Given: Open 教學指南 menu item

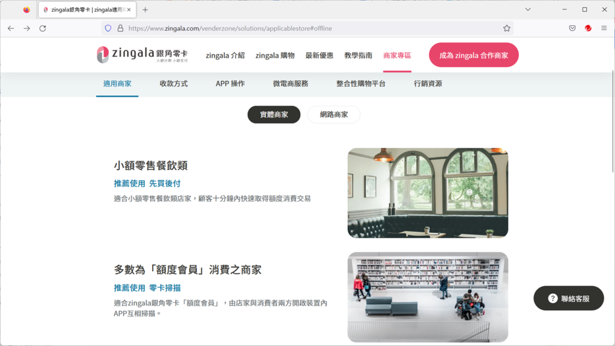Looking at the screenshot, I should pyautogui.click(x=358, y=56).
